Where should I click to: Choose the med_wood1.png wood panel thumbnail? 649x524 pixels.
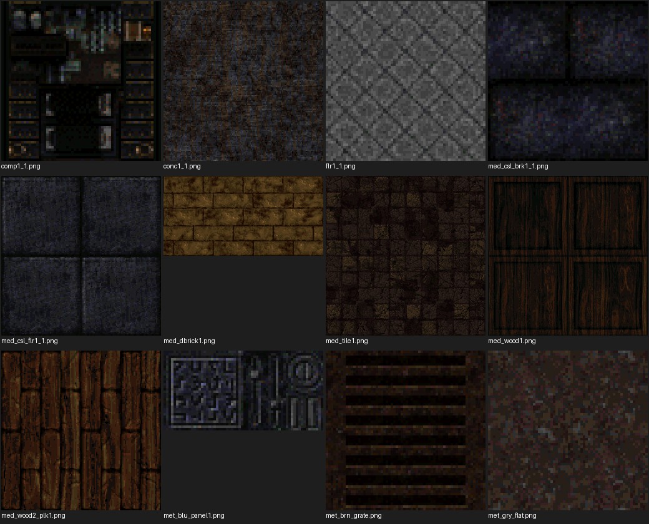pyautogui.click(x=567, y=255)
